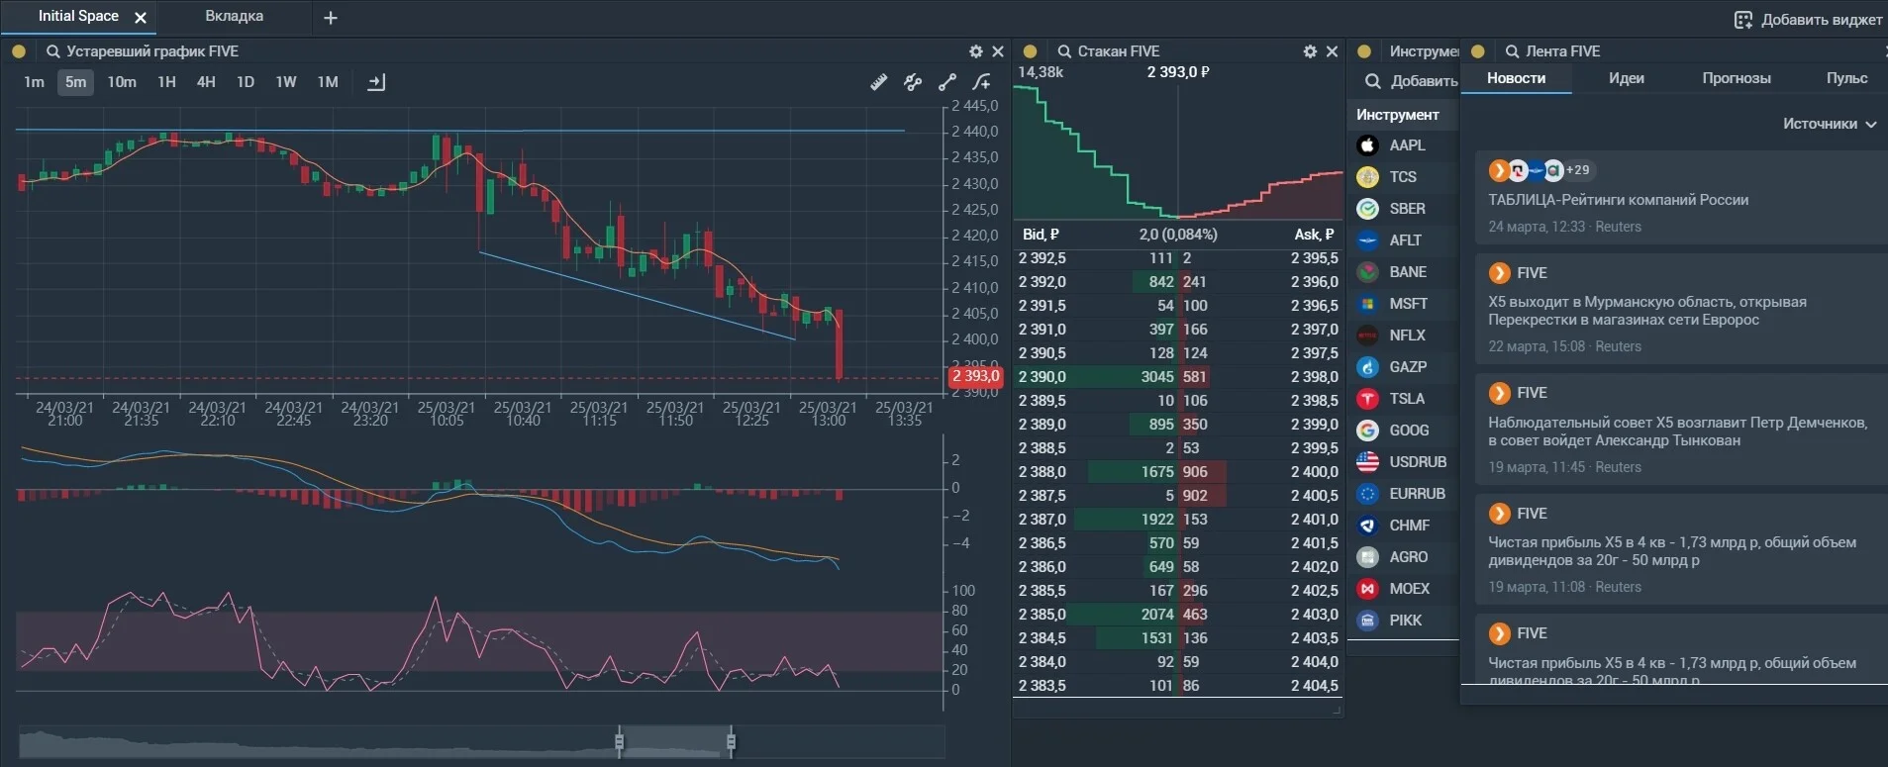
Task: Click the Netflix logo beside NFLX
Action: [1367, 336]
